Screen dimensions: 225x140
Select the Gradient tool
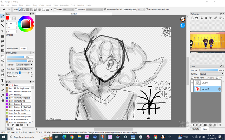tap(2, 50)
